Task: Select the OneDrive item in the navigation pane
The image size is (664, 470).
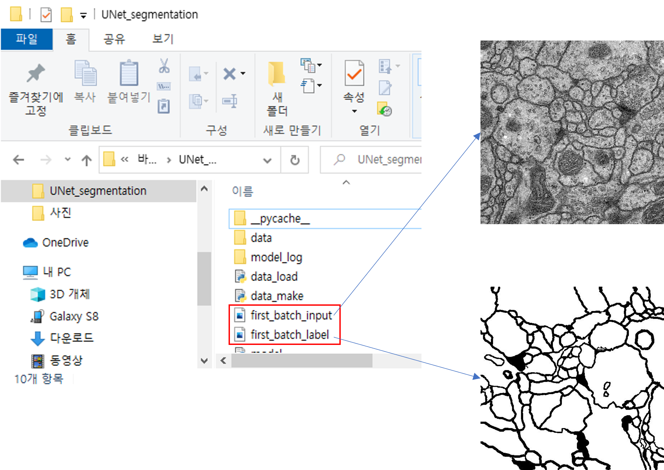Action: pyautogui.click(x=65, y=243)
